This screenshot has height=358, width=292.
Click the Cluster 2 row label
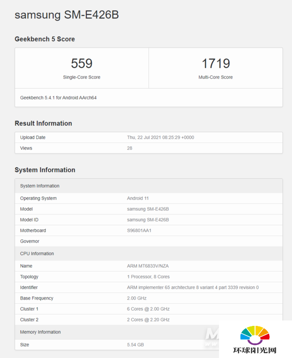click(x=29, y=320)
